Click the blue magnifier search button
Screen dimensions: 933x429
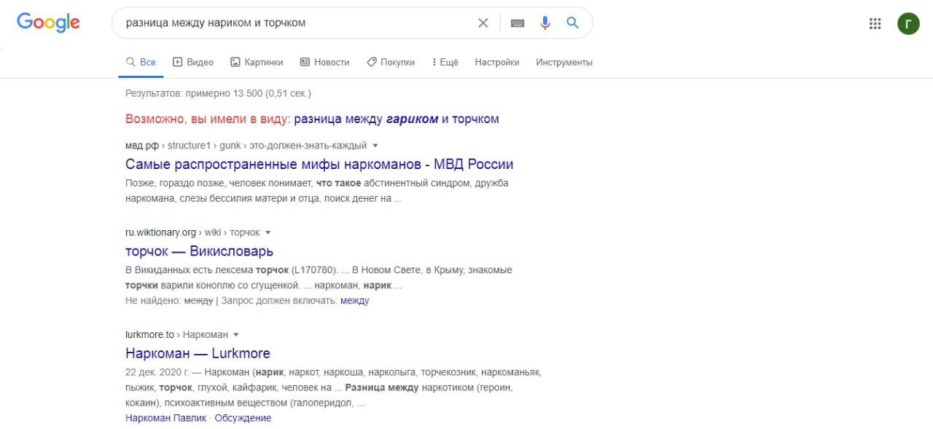tap(573, 23)
